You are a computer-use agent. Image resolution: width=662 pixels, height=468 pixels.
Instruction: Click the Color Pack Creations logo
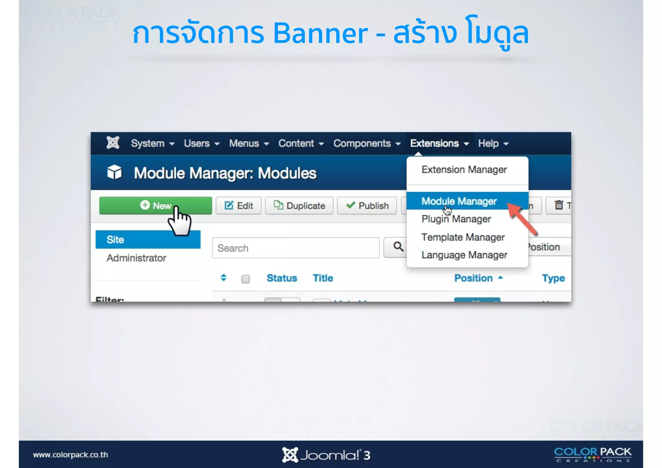click(593, 454)
